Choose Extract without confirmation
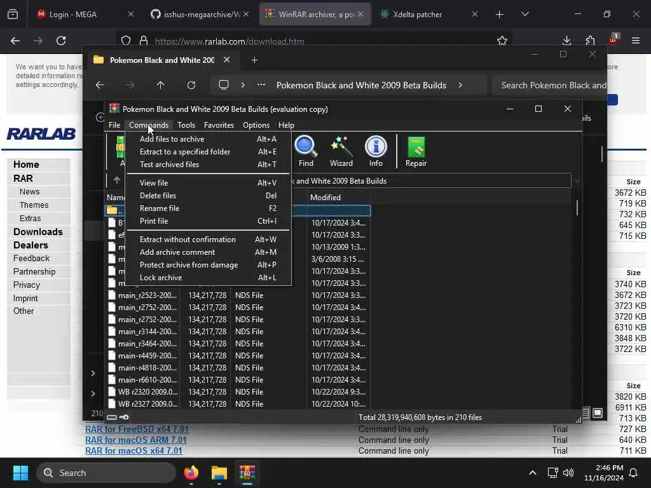The height and width of the screenshot is (488, 651). (208, 240)
